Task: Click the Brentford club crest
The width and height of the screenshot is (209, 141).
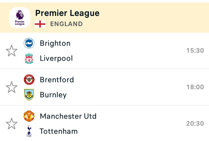Action: point(29,80)
